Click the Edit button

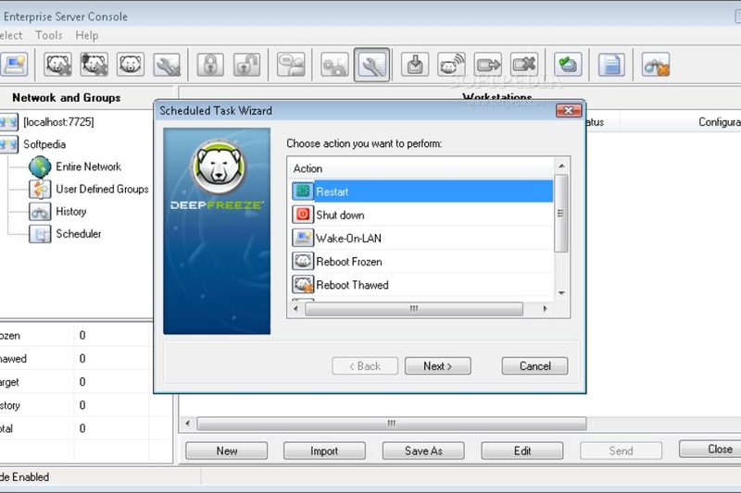522,450
